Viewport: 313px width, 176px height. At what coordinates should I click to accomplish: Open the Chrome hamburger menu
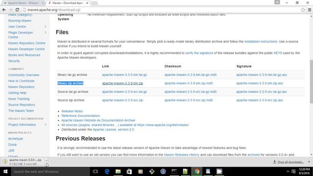point(310,10)
